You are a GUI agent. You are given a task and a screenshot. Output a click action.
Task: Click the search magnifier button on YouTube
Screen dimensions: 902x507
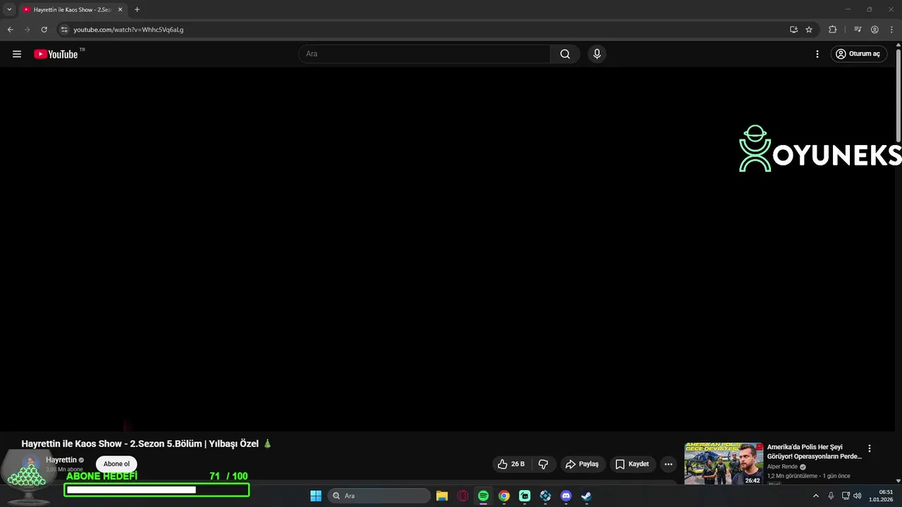[565, 54]
